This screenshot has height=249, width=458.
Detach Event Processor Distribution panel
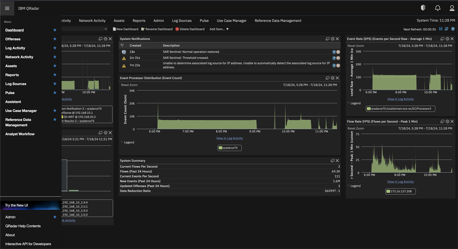point(327,78)
